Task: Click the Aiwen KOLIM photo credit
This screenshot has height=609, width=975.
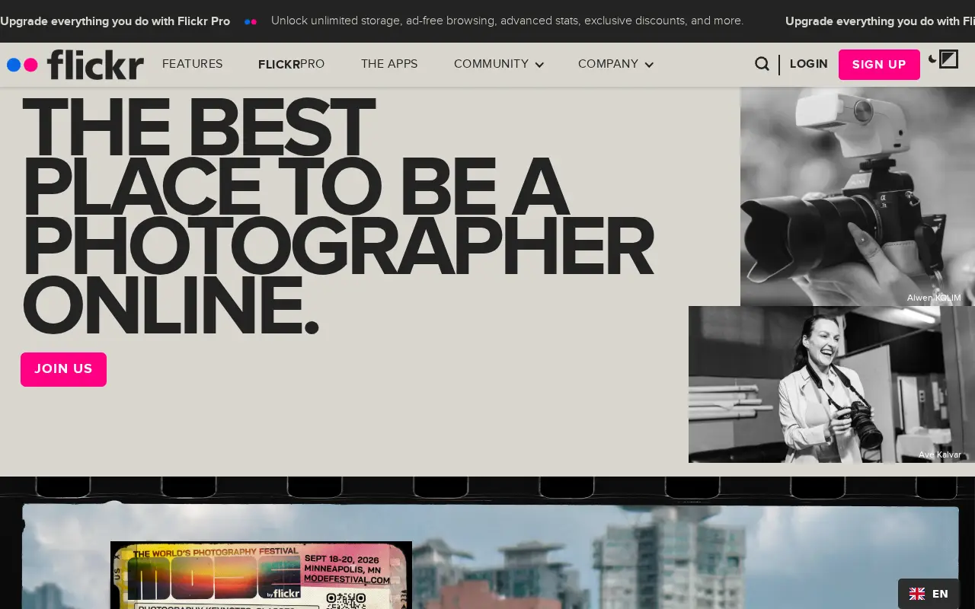Action: point(934,298)
